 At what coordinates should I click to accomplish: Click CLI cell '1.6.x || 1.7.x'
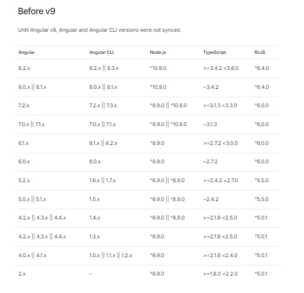(x=103, y=180)
